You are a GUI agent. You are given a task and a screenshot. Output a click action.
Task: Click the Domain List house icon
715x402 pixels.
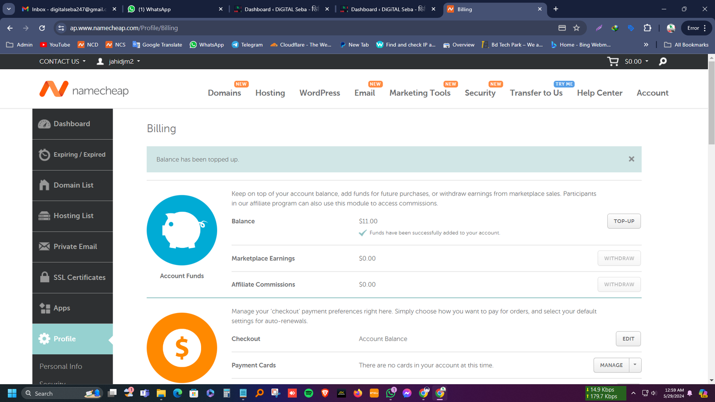coord(44,185)
